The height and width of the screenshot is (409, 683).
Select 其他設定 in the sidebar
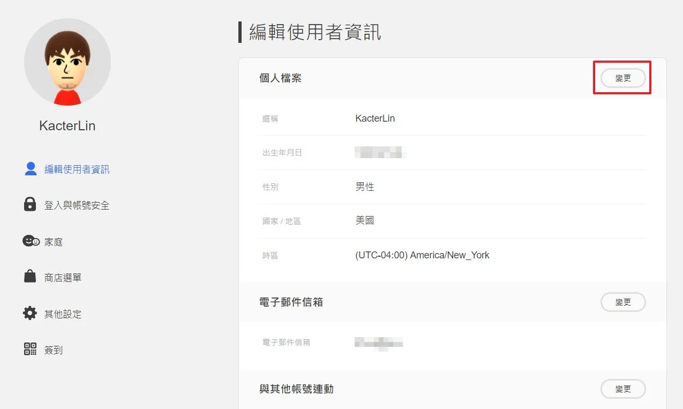point(63,314)
